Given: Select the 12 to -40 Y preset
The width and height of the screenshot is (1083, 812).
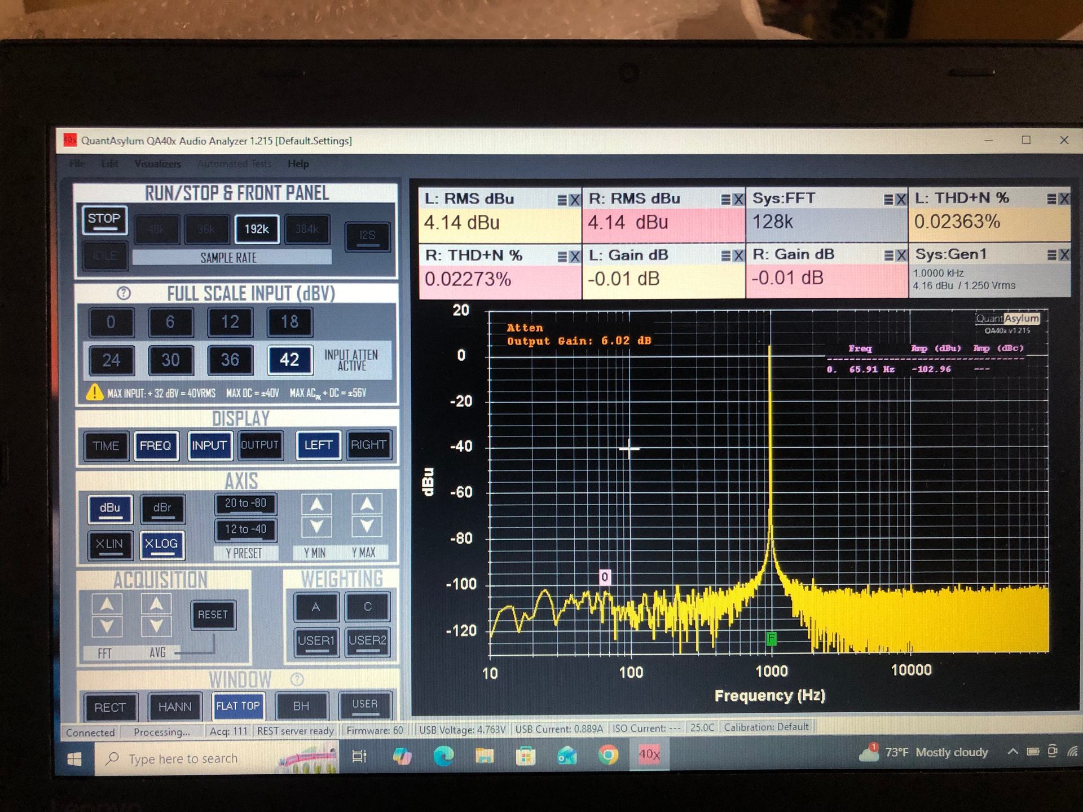Looking at the screenshot, I should pos(245,529).
